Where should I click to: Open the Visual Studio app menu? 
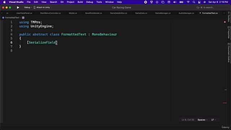tap(16, 2)
